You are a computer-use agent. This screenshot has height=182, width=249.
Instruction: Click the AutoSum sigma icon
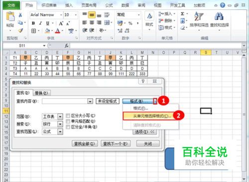pyautogui.click(x=183, y=14)
